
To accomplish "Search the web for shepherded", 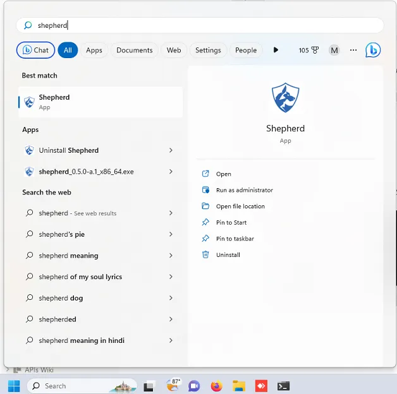I will click(101, 319).
